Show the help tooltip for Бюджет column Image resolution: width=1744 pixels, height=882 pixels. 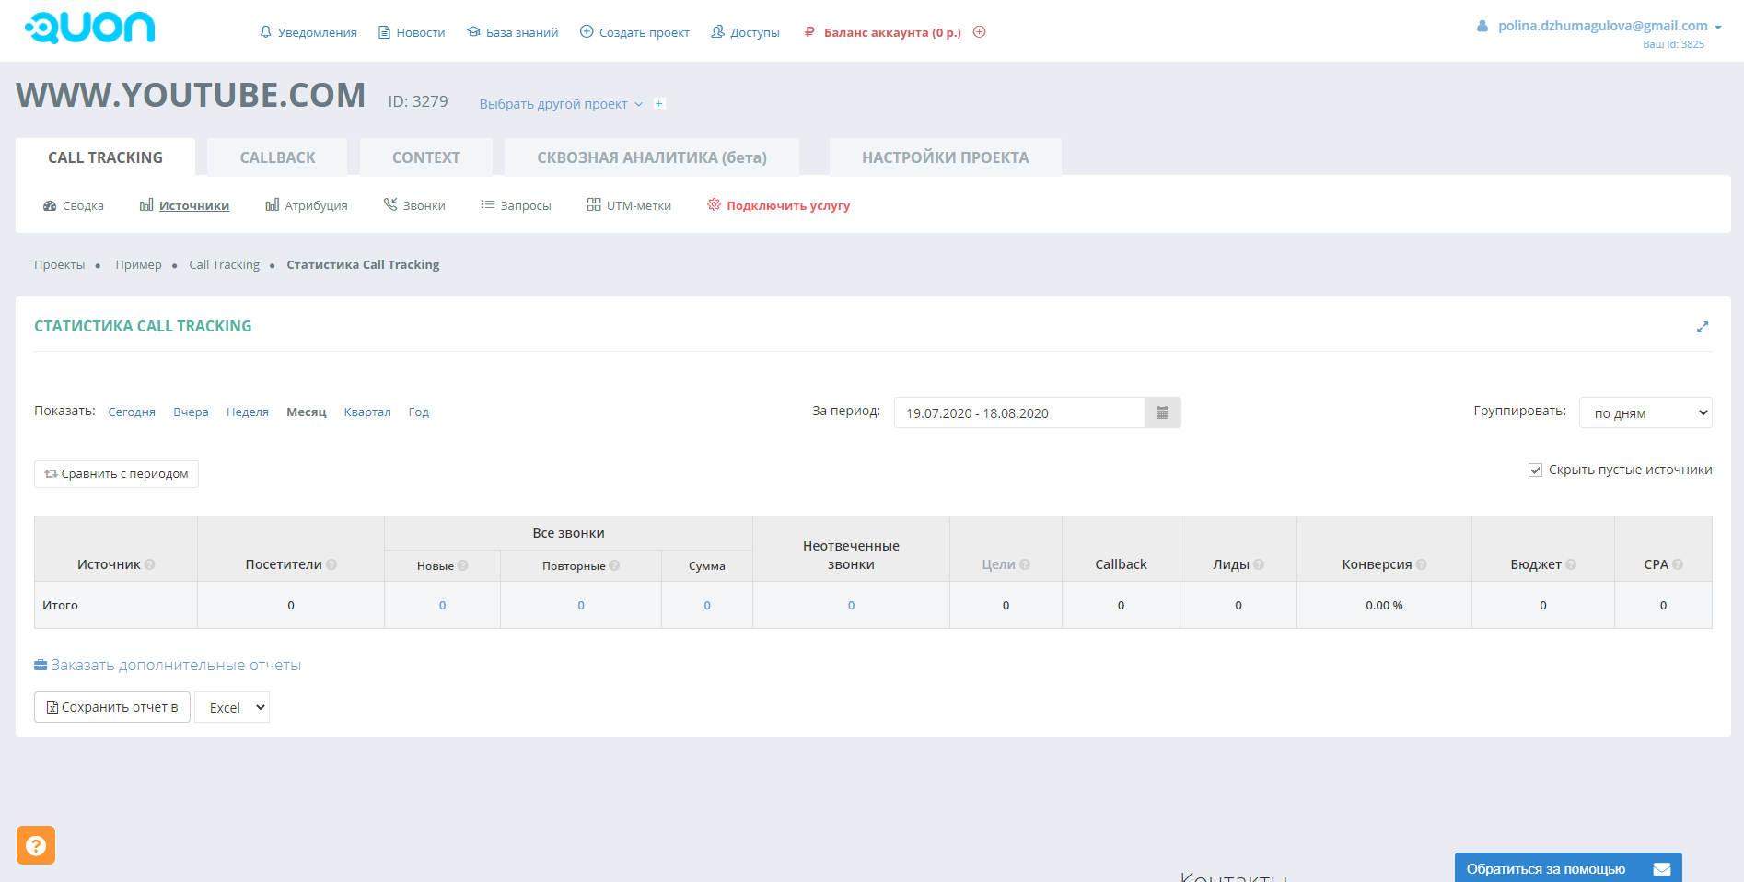tap(1571, 564)
